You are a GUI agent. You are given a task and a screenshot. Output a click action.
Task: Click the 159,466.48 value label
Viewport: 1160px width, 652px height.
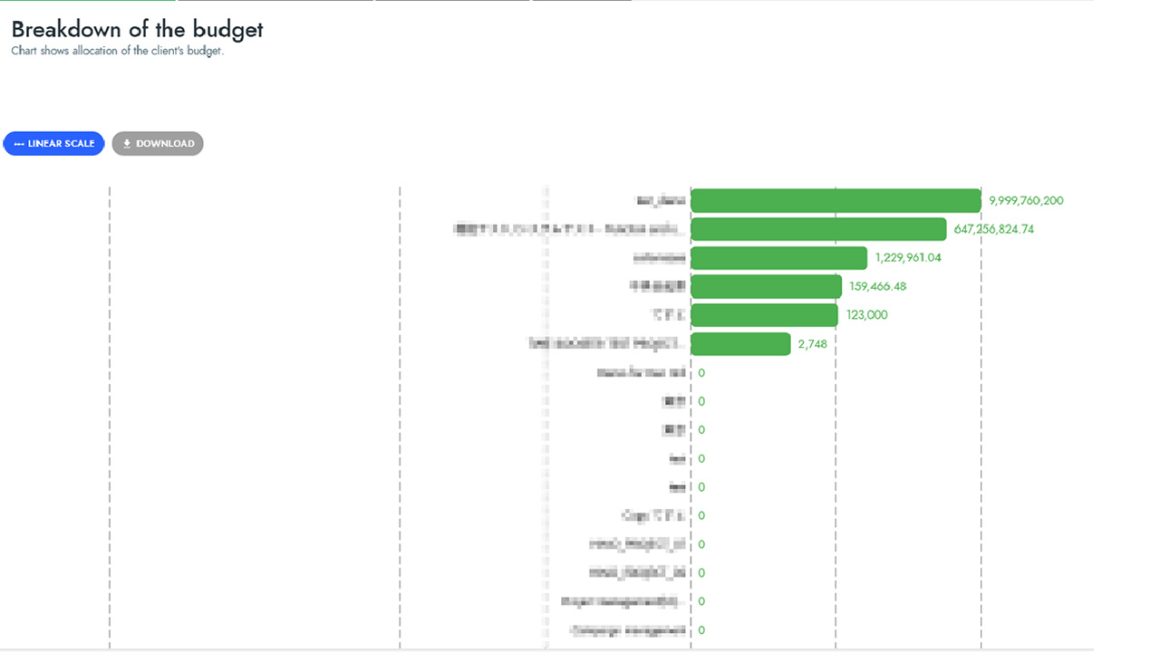(x=877, y=287)
